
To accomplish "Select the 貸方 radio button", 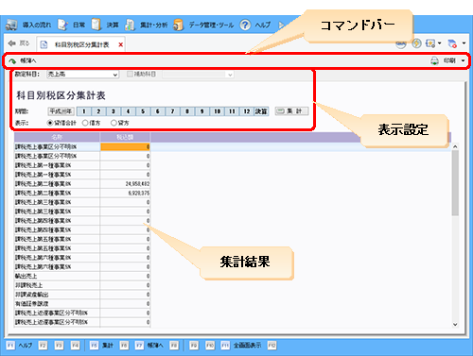I will coord(114,123).
